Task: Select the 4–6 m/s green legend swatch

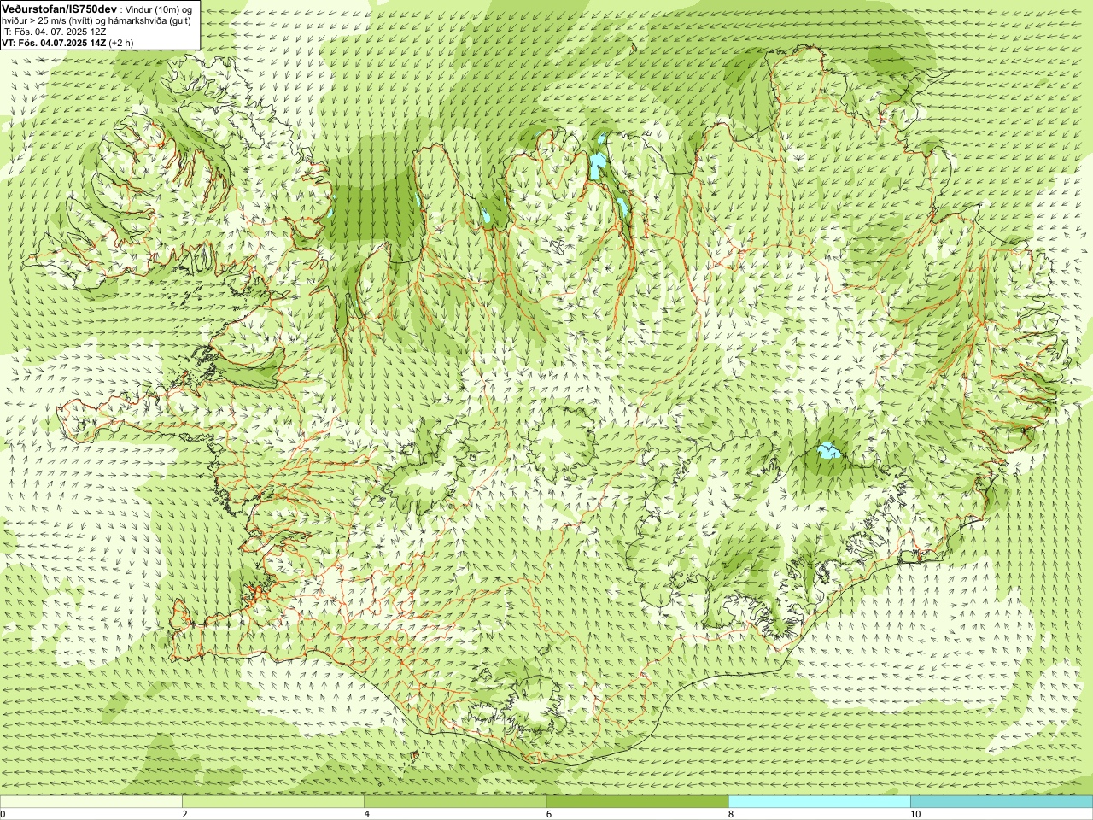Action: [455, 802]
